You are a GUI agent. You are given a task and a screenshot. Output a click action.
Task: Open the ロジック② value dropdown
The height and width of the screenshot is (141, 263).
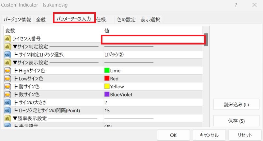pos(153,55)
